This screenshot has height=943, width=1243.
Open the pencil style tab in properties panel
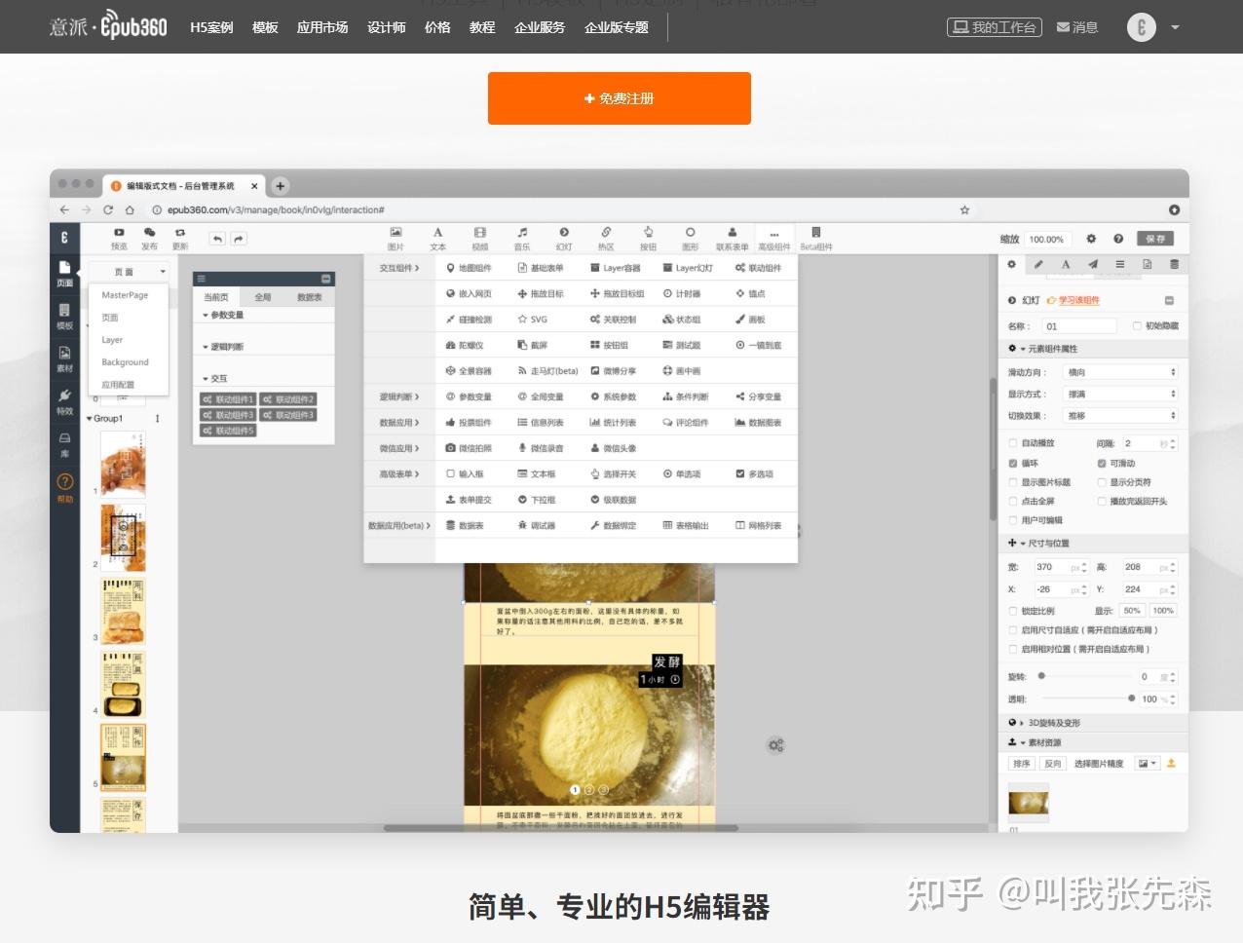[1038, 264]
